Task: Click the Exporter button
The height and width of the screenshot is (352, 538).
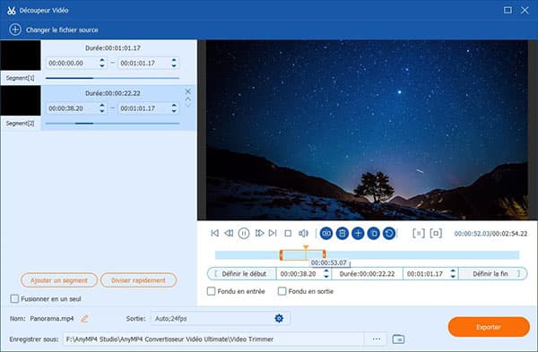Action: [489, 327]
